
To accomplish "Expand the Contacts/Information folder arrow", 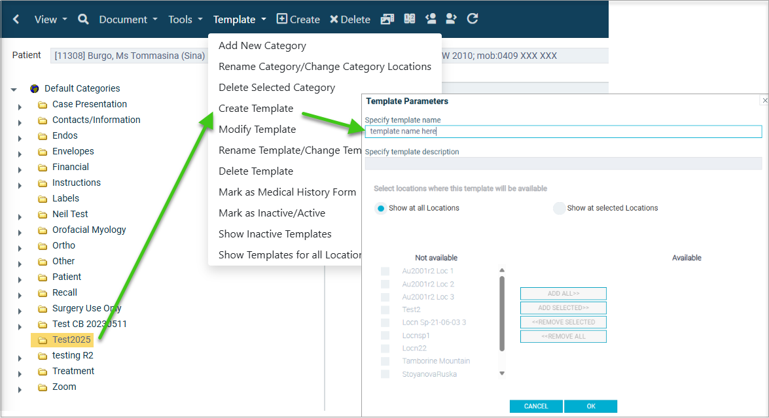I will tap(20, 122).
